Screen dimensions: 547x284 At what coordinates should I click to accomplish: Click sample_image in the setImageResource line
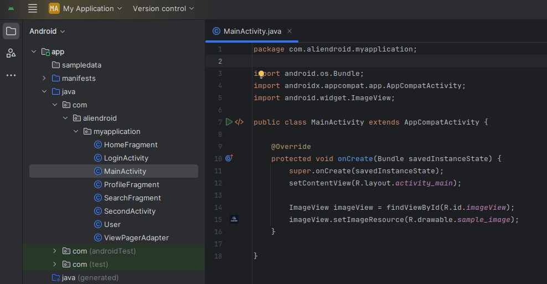(x=483, y=219)
